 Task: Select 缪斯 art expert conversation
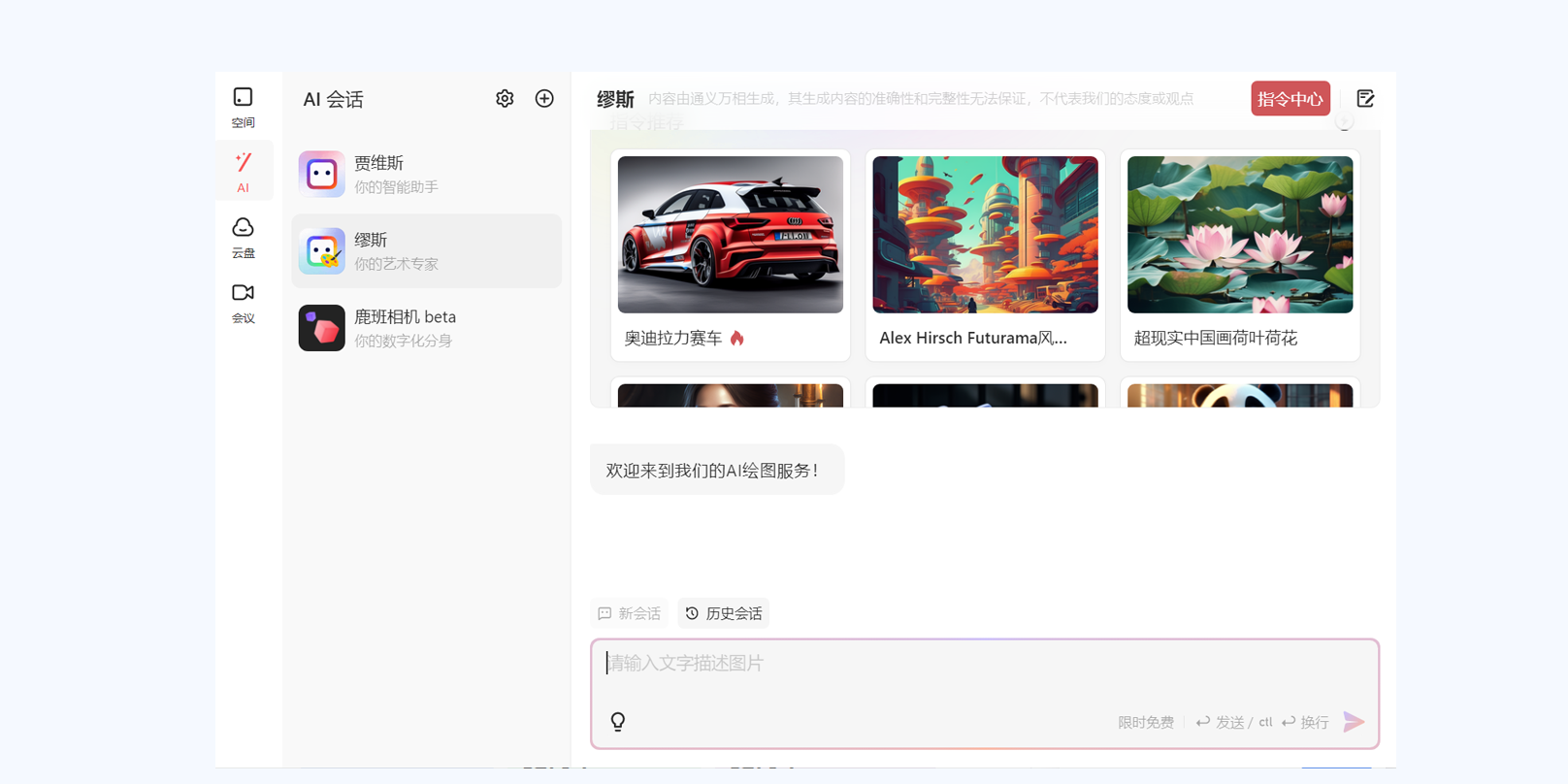point(427,251)
